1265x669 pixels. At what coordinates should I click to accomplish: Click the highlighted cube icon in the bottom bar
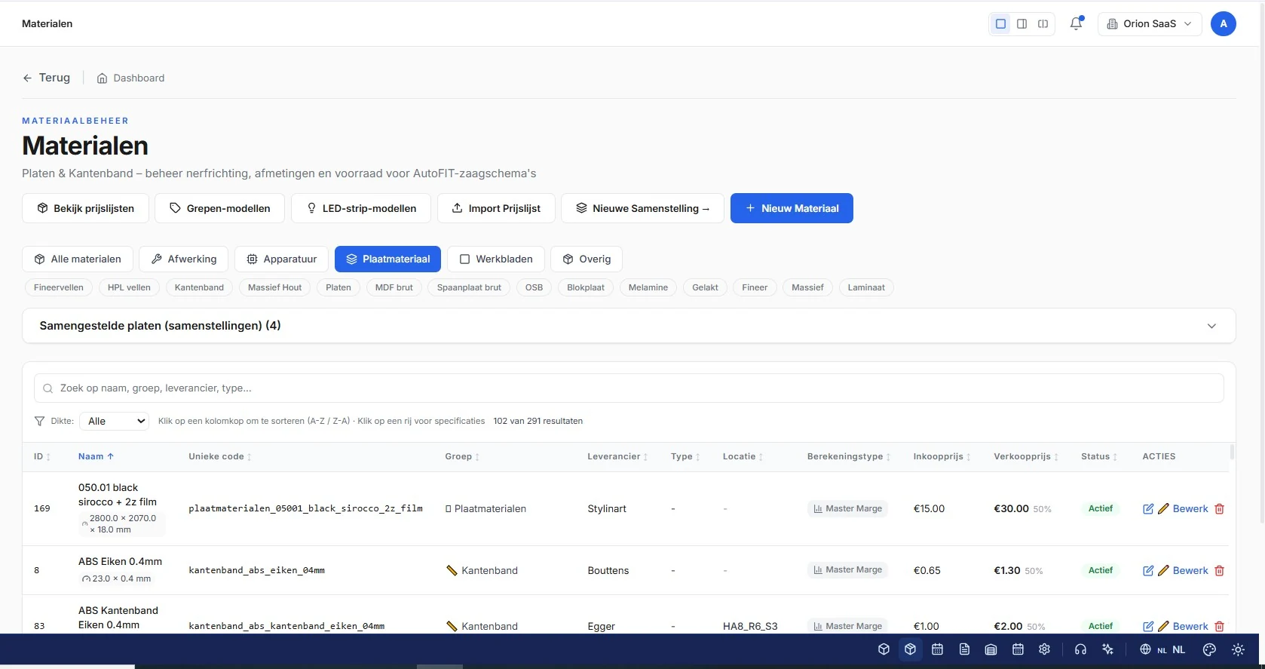[x=911, y=649]
